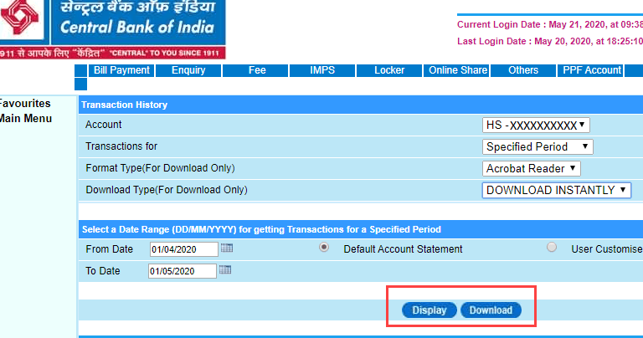Viewport: 643px width, 338px height.
Task: Click the To Date input field
Action: pos(182,271)
